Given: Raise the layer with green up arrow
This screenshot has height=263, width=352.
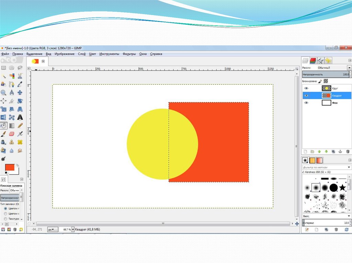Looking at the screenshot, I should coord(319,151).
